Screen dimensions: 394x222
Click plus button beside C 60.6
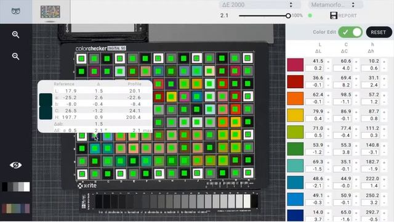pos(356,62)
